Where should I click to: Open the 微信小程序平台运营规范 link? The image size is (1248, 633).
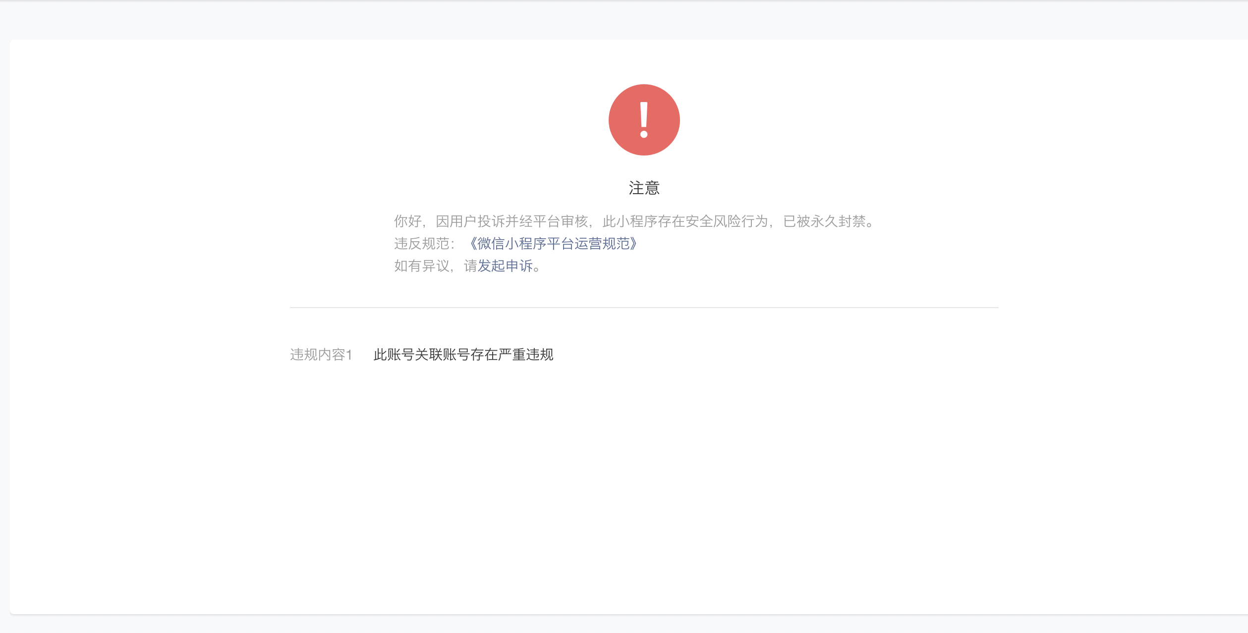(553, 244)
